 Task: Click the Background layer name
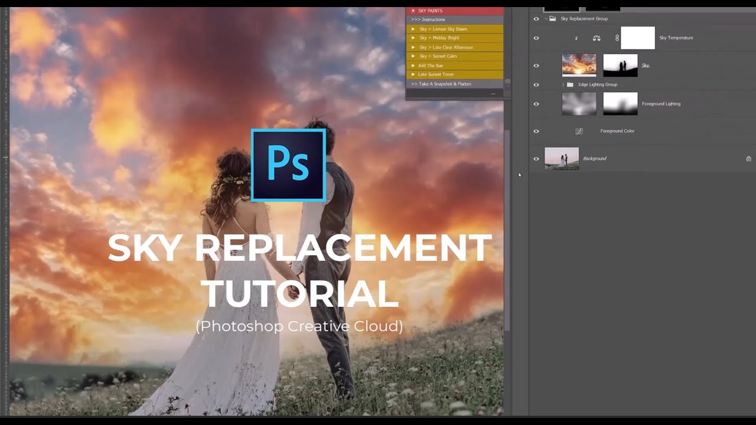(595, 159)
